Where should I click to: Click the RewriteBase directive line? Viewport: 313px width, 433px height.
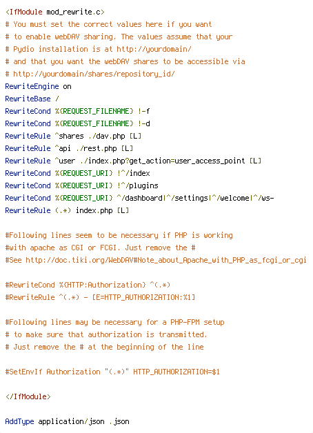(x=32, y=99)
